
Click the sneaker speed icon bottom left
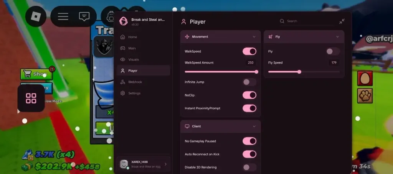(28, 155)
